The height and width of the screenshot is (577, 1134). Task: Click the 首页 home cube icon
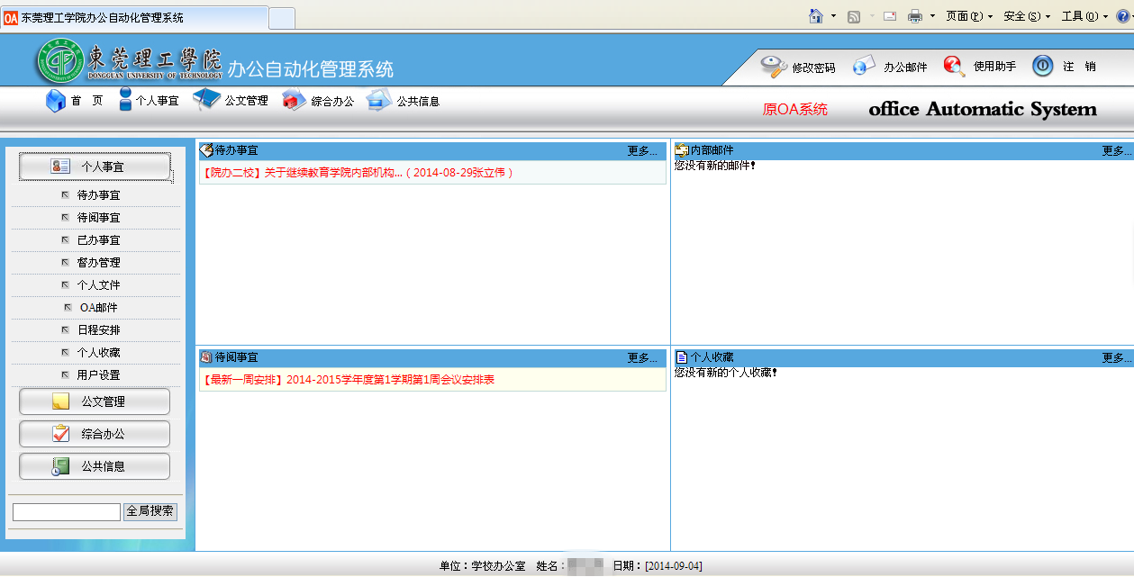[56, 101]
